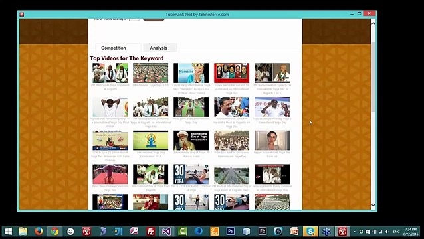The height and width of the screenshot is (239, 424).
Task: Open File Explorer from the taskbar
Action: (23, 232)
